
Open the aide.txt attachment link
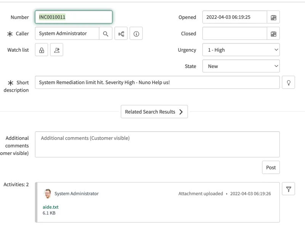51,207
